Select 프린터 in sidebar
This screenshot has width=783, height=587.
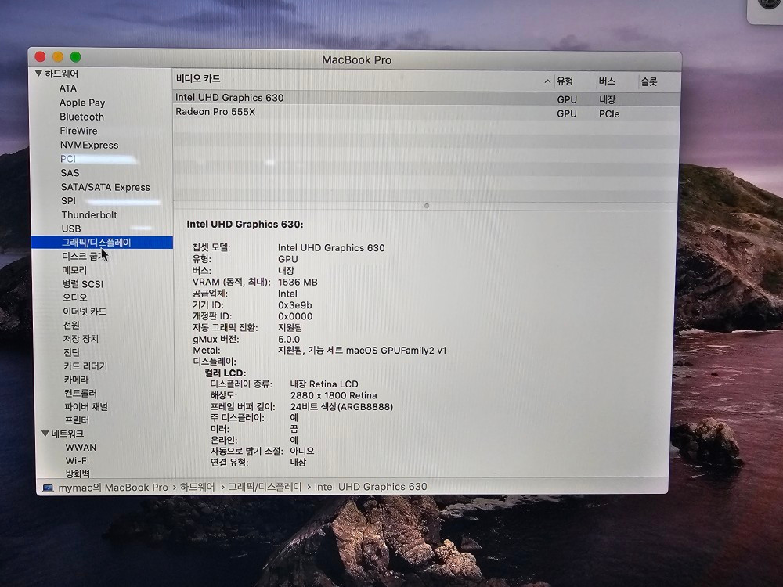(77, 420)
